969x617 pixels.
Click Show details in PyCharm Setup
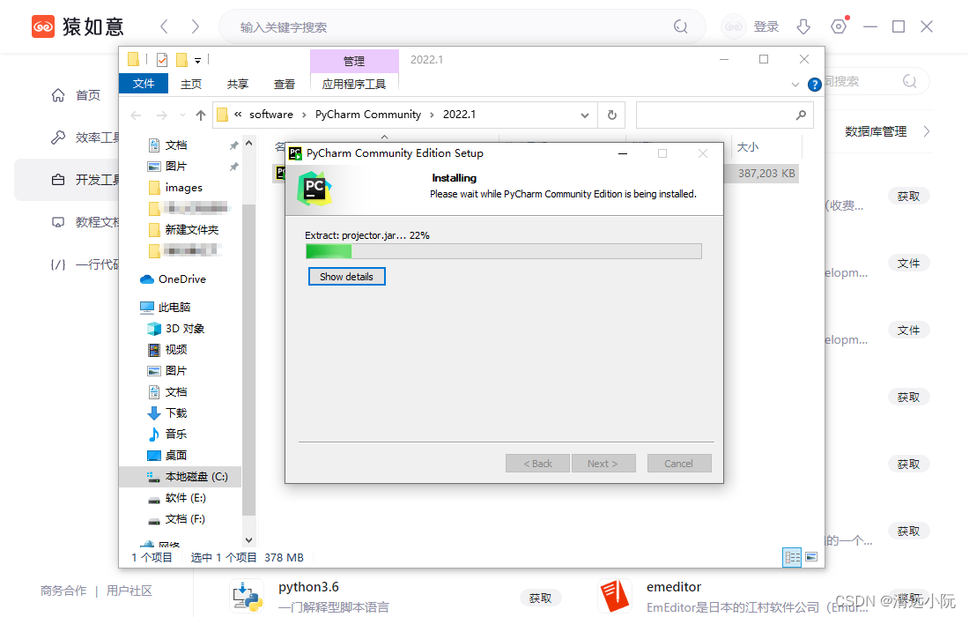tap(346, 277)
